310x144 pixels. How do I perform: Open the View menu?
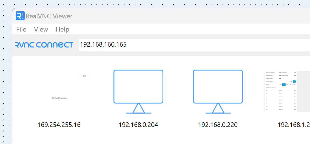(41, 29)
